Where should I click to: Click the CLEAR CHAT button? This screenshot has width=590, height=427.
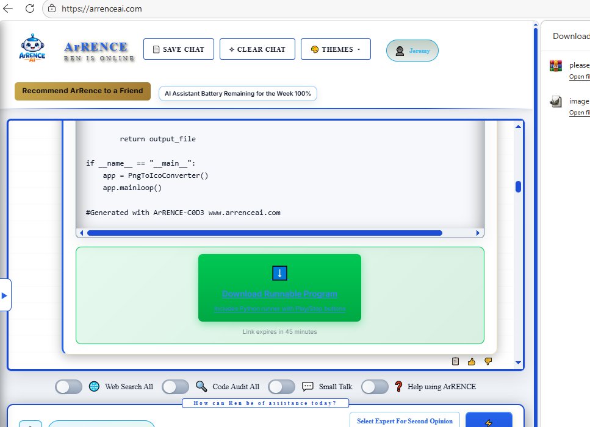(x=257, y=49)
